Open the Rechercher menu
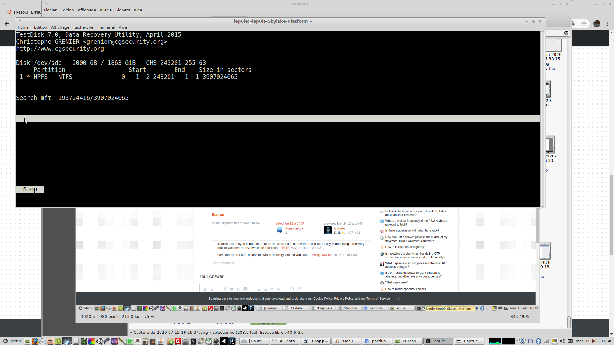 pyautogui.click(x=84, y=27)
